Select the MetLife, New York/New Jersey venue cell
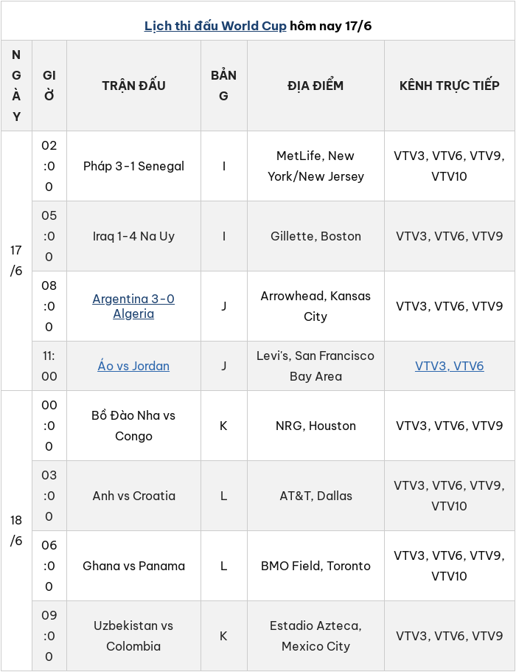The image size is (516, 672). coord(315,166)
